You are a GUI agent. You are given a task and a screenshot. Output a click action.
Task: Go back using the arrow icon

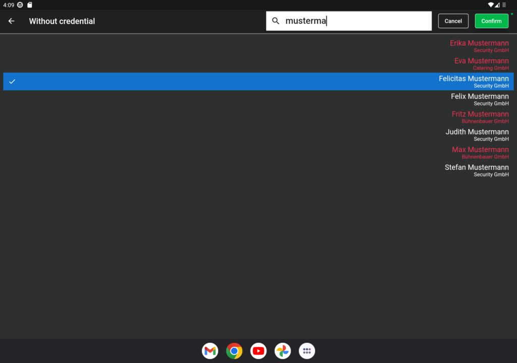tap(11, 21)
